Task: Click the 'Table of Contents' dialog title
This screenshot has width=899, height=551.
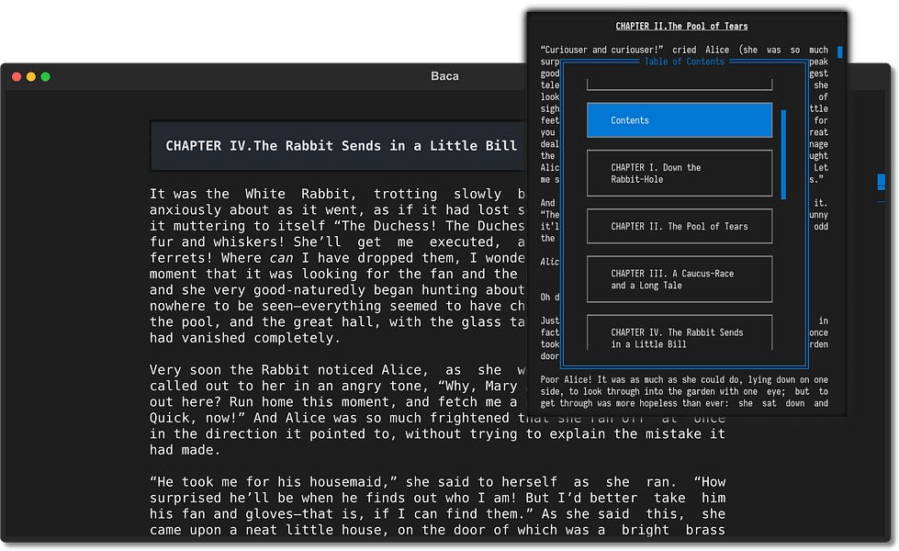Action: [x=684, y=62]
